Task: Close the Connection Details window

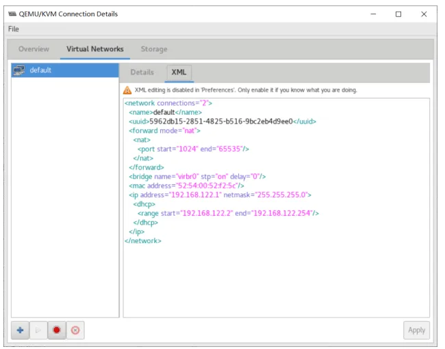Action: point(424,14)
